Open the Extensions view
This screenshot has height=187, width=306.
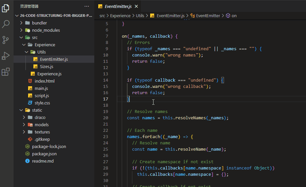[x=6, y=72]
